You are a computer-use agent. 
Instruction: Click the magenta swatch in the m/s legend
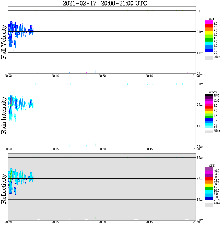209,22
